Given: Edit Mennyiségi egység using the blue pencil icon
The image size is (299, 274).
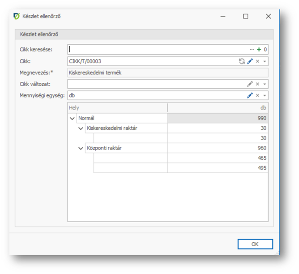Looking at the screenshot, I should pos(250,95).
